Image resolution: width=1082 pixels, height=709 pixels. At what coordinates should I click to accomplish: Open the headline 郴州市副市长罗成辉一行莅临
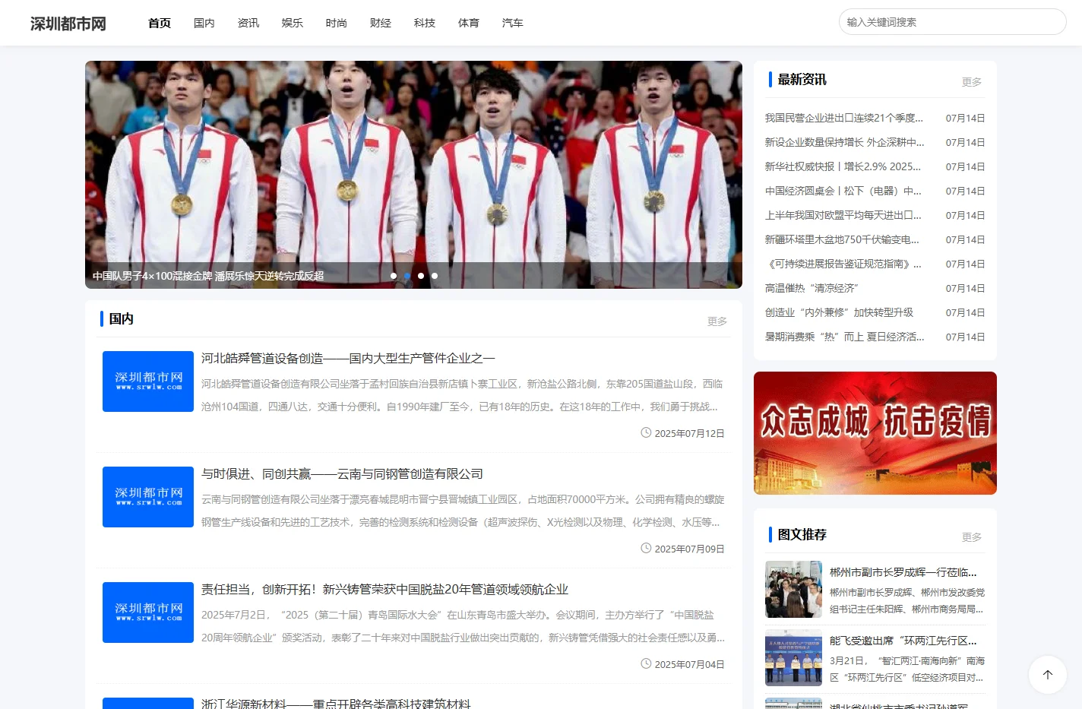[x=903, y=572]
